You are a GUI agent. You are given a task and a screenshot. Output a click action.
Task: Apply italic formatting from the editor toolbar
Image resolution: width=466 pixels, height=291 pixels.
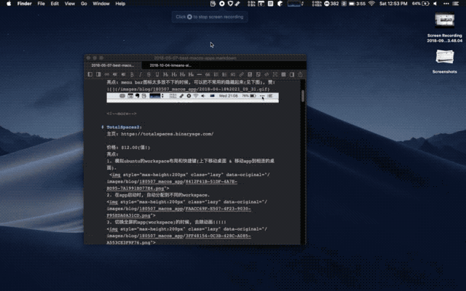(141, 74)
